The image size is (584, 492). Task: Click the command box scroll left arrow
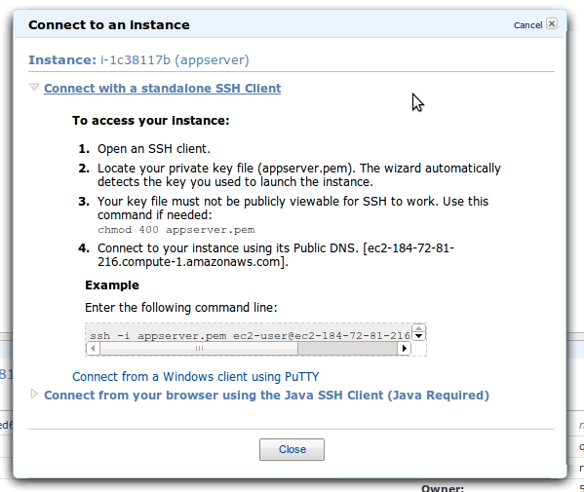tap(94, 349)
